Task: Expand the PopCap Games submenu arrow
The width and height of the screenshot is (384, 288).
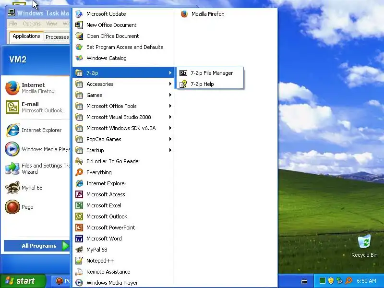Action: pos(170,139)
